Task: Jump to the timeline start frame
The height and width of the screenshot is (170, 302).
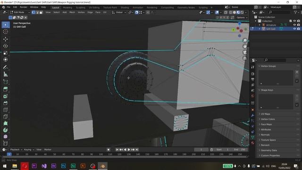Action: click(117, 150)
